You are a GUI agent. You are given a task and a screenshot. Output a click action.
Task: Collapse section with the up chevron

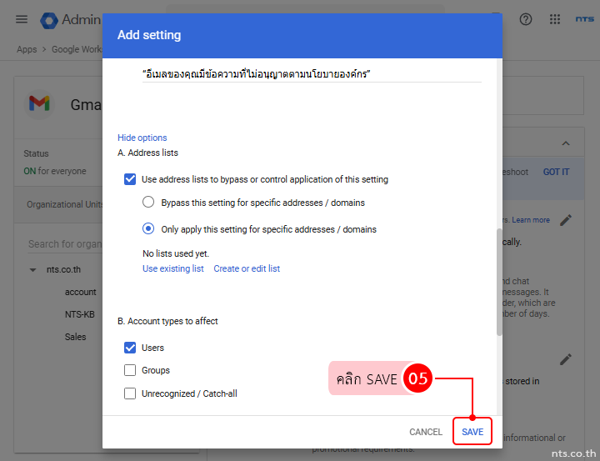[566, 143]
